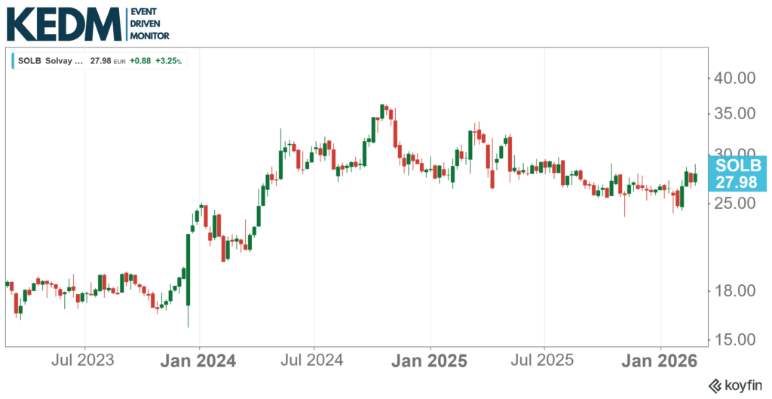Click the 15.00 price axis label
The image size is (772, 399).
click(734, 339)
